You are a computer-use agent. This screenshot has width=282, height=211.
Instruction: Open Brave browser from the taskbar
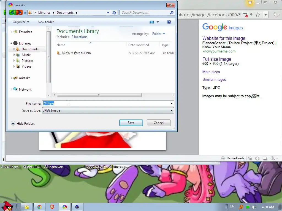click(x=52, y=207)
